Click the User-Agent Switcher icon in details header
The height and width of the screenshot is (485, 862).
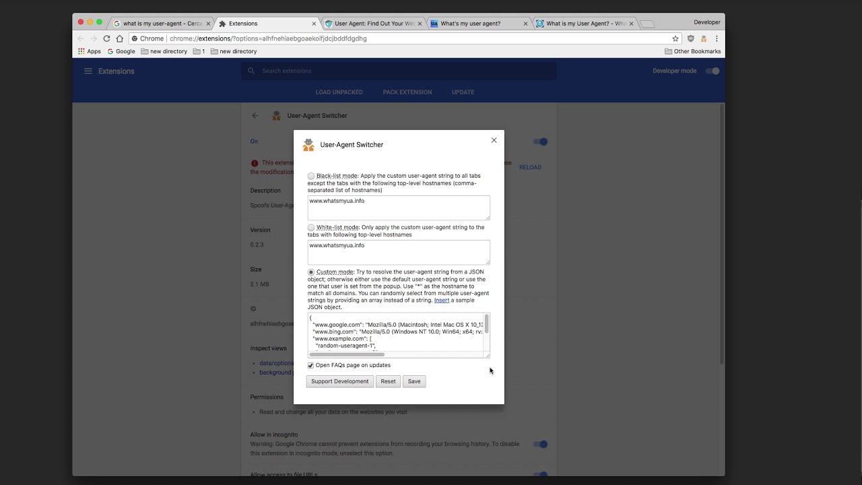tap(276, 116)
